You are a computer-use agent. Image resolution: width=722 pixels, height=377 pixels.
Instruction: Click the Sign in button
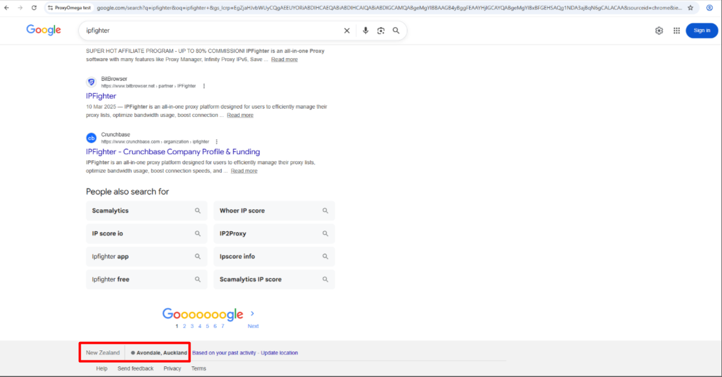[702, 30]
